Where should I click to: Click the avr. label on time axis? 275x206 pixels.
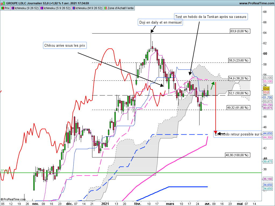coord(208,204)
